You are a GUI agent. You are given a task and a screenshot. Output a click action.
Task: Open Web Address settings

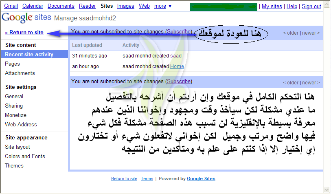21,124
